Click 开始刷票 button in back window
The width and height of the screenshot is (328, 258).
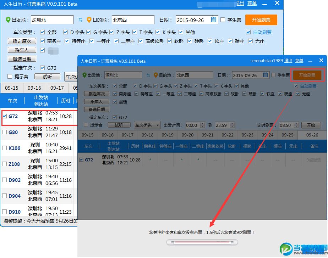coord(261,20)
